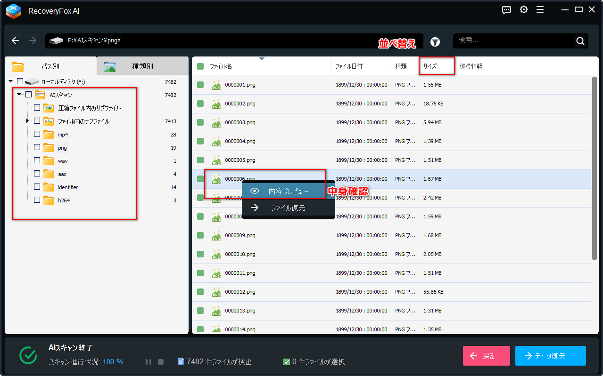Open settings gear icon
Image resolution: width=603 pixels, height=376 pixels.
pos(524,10)
